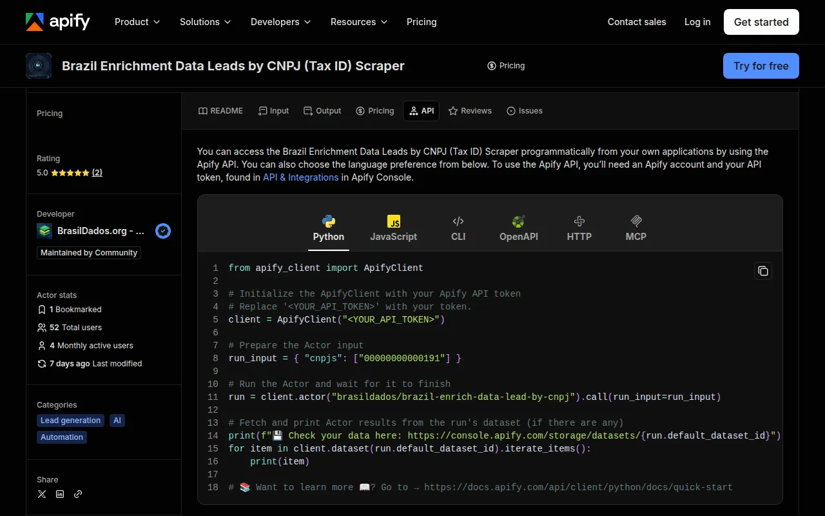The height and width of the screenshot is (516, 825).
Task: Open the Reviews tab
Action: tap(470, 111)
